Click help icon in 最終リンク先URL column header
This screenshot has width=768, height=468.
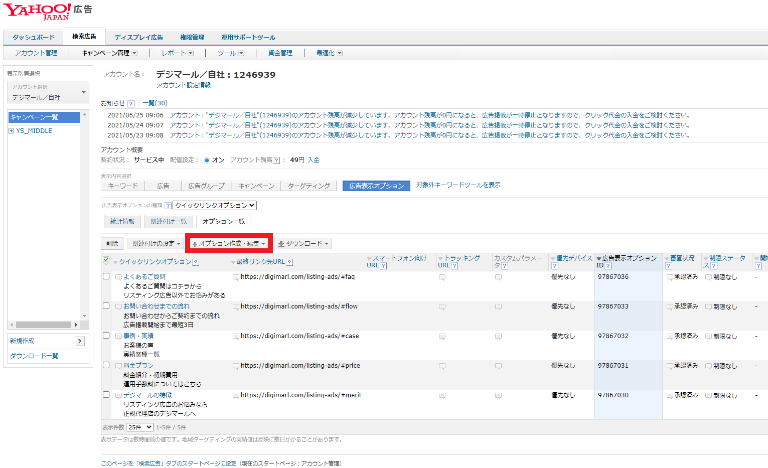coord(289,262)
